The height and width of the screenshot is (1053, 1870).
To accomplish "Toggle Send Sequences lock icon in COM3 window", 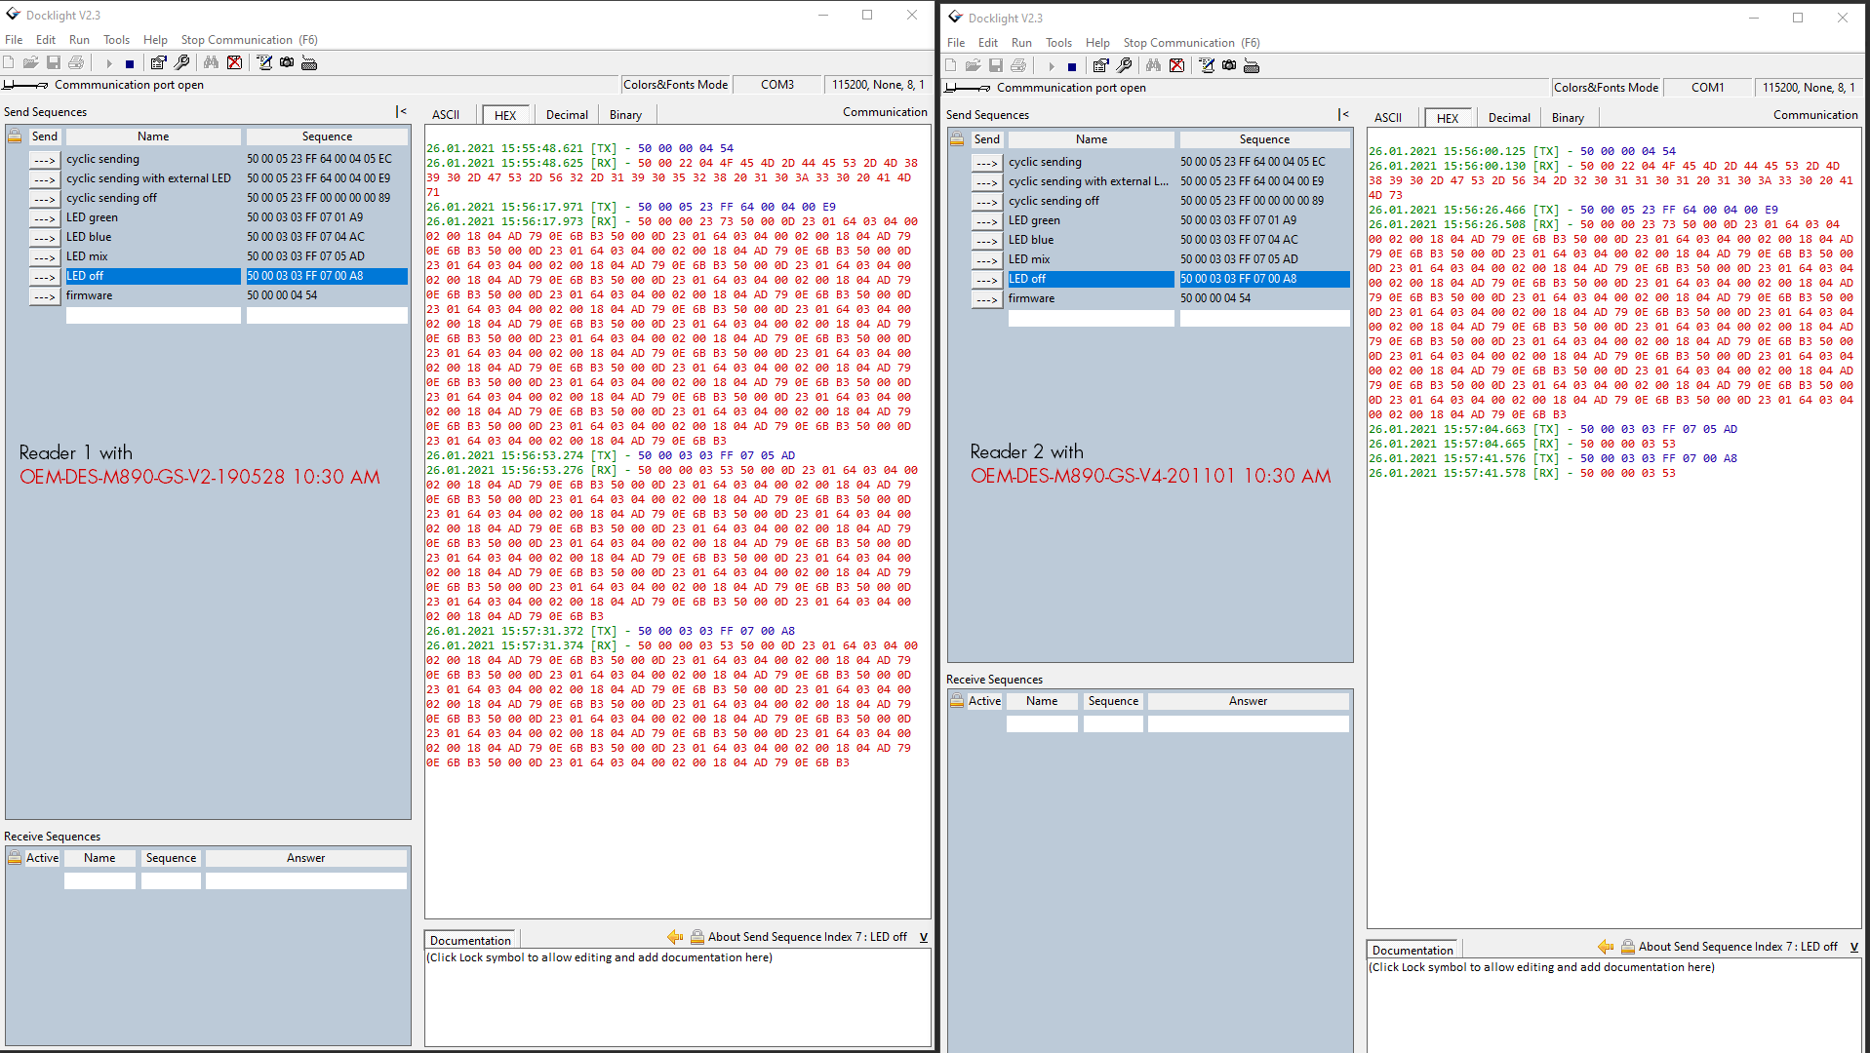I will pos(15,136).
